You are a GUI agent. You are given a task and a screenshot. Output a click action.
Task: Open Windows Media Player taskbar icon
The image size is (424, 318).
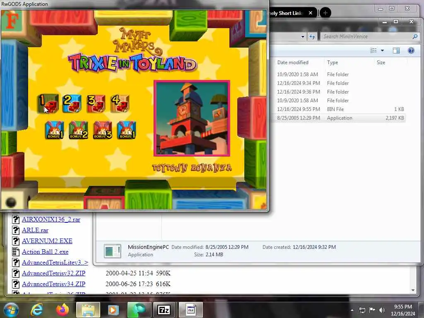click(x=113, y=310)
